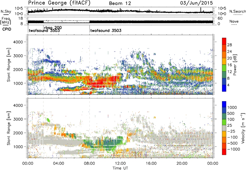This screenshot has width=246, height=170.
Task: Pick the blue bottom segment of power colorbar
Action: pos(224,88)
